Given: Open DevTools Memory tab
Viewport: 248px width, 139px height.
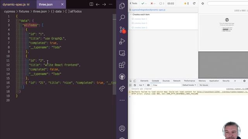Looking at the screenshot, I should [202, 81].
